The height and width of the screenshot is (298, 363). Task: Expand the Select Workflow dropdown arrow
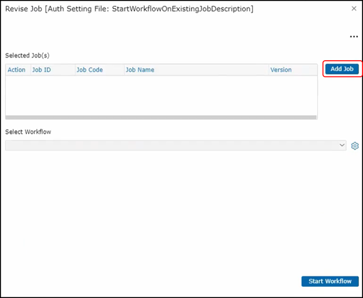tap(342, 145)
